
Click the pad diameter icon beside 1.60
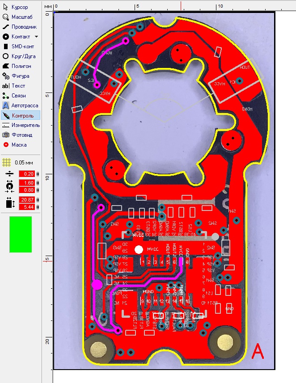click(x=9, y=186)
